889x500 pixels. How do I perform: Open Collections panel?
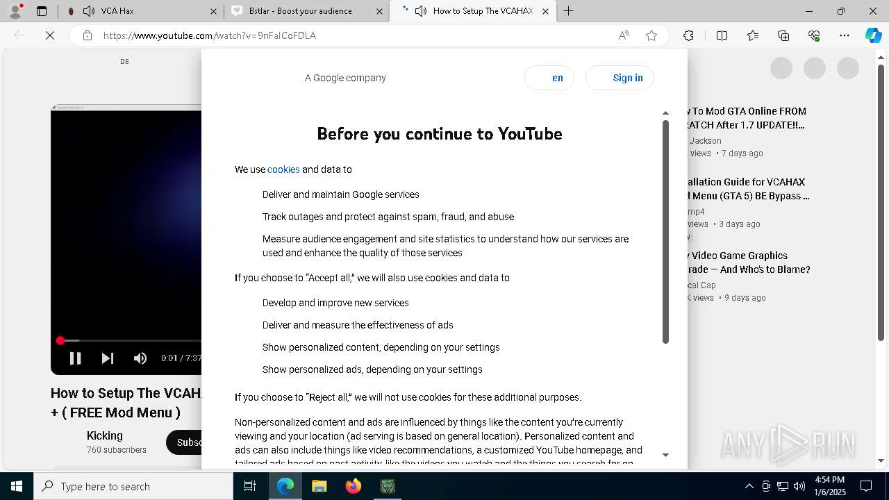pyautogui.click(x=783, y=35)
